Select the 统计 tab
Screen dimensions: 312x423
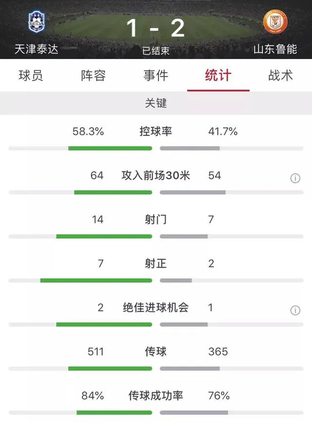(x=218, y=76)
